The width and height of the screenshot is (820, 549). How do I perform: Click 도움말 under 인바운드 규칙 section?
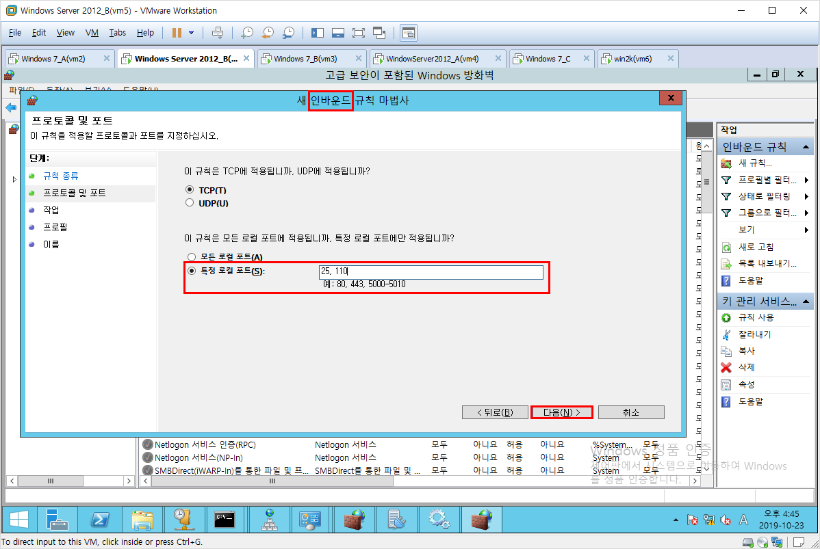750,280
